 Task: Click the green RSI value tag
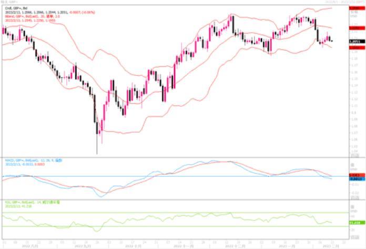[x=354, y=223]
